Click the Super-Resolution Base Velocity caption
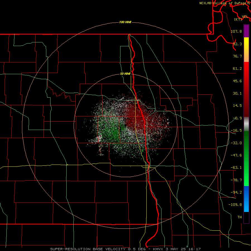Image resolution: width=251 pixels, height=251 pixels. (x=125, y=249)
